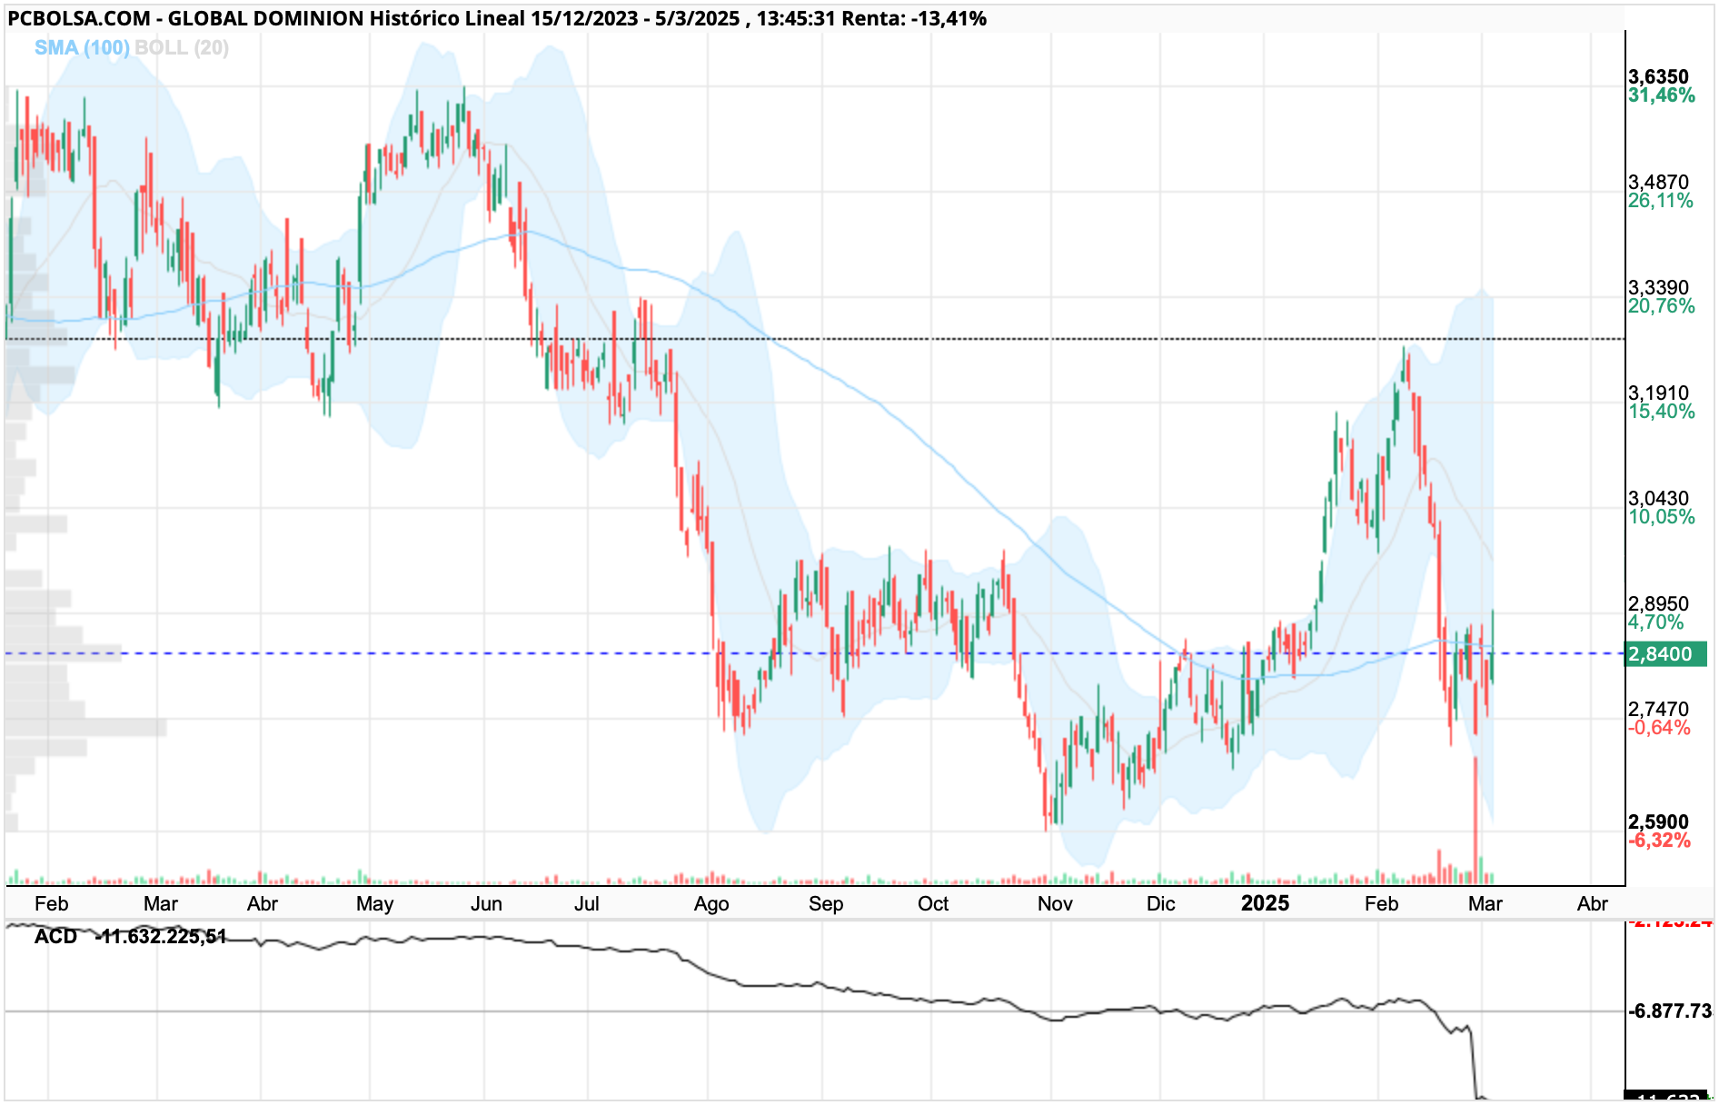Click the 3,0430 price axis label
This screenshot has height=1105, width=1719.
point(1658,498)
